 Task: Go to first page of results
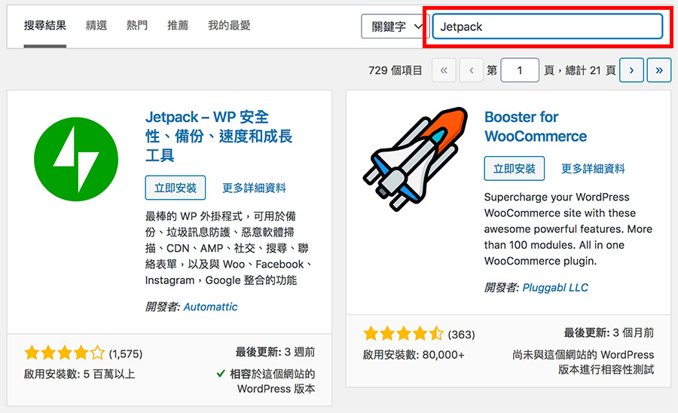(444, 70)
